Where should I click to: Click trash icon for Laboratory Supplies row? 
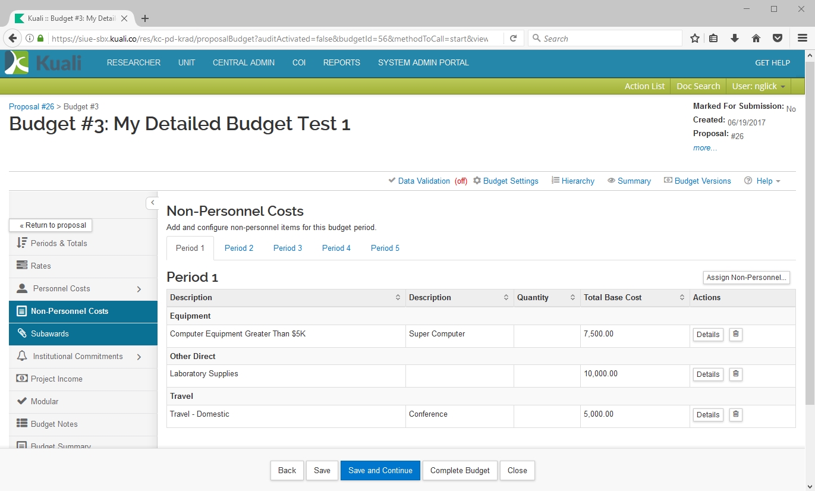tap(735, 374)
